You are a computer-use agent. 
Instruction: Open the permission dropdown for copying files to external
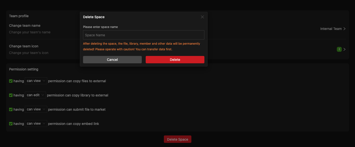36,81
